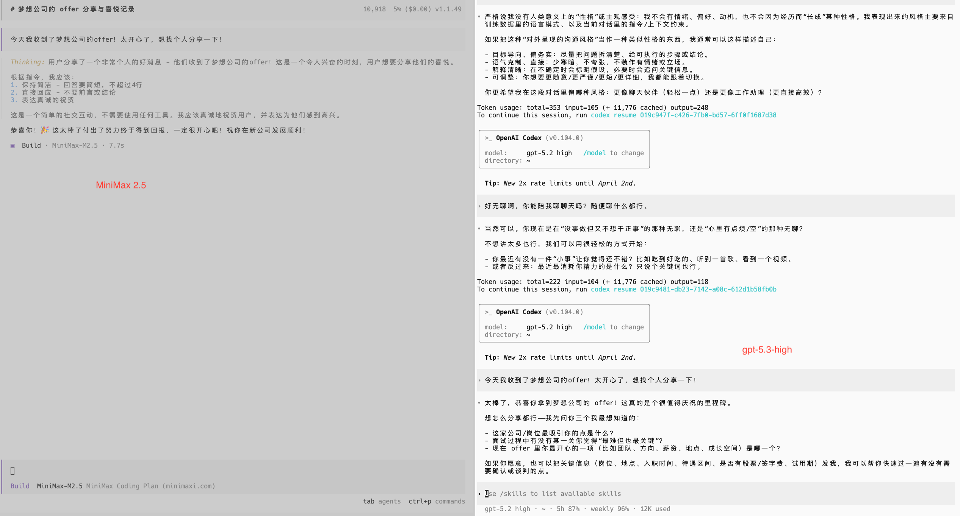Click the party popper emoji in congratulation reply
Screen dimensions: 960x516
point(45,130)
